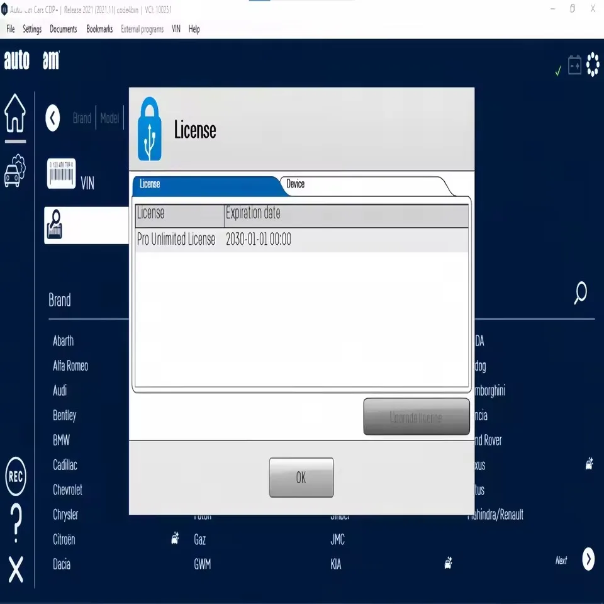Go to next page arrow icon
604x604 pixels.
pyautogui.click(x=588, y=559)
